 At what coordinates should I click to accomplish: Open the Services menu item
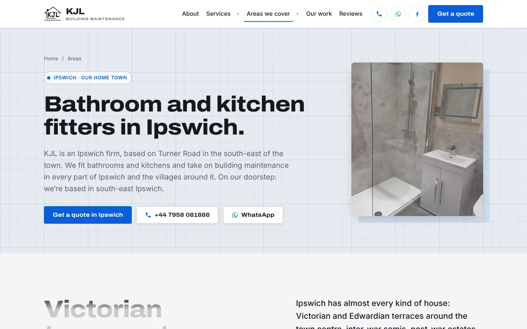point(218,14)
